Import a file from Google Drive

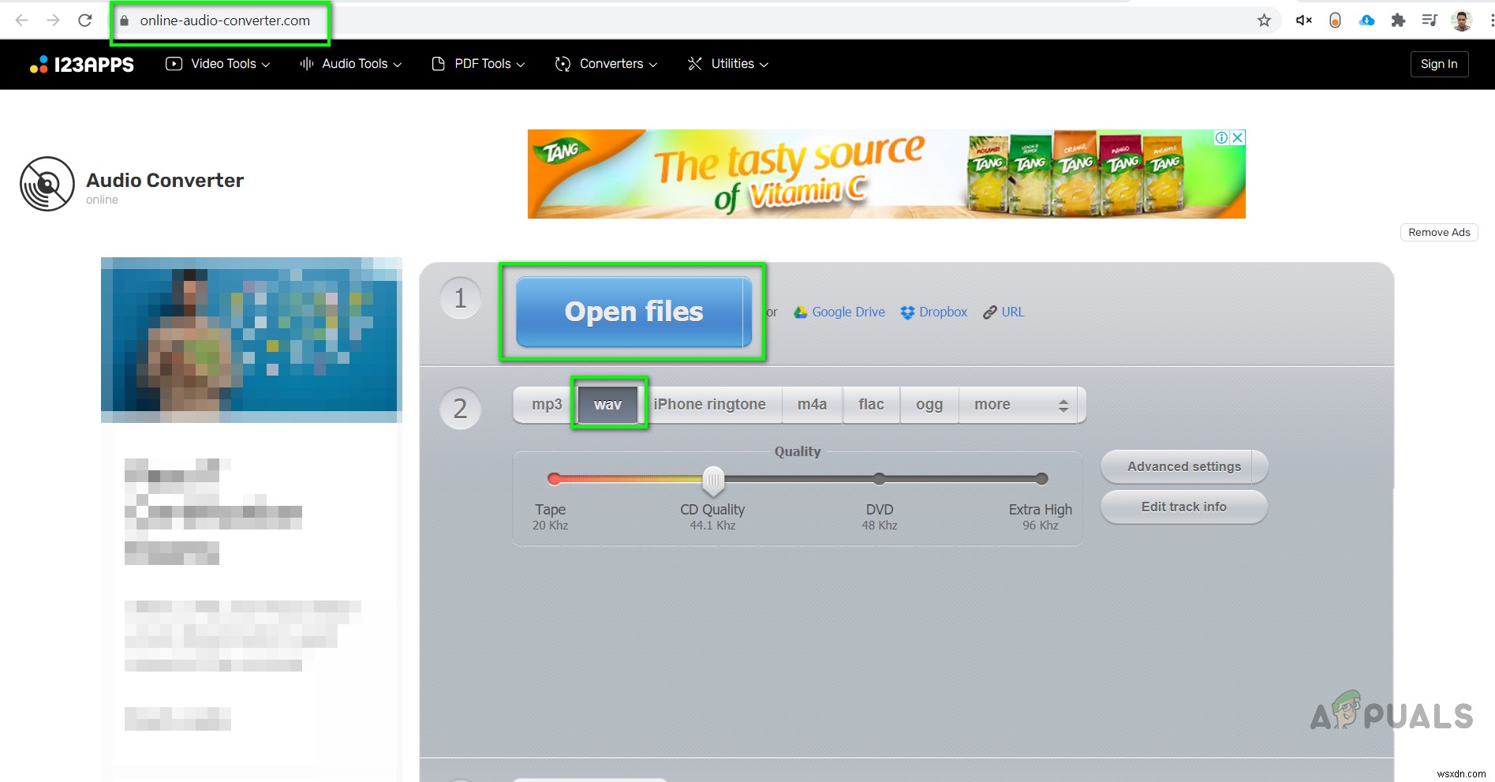click(839, 312)
